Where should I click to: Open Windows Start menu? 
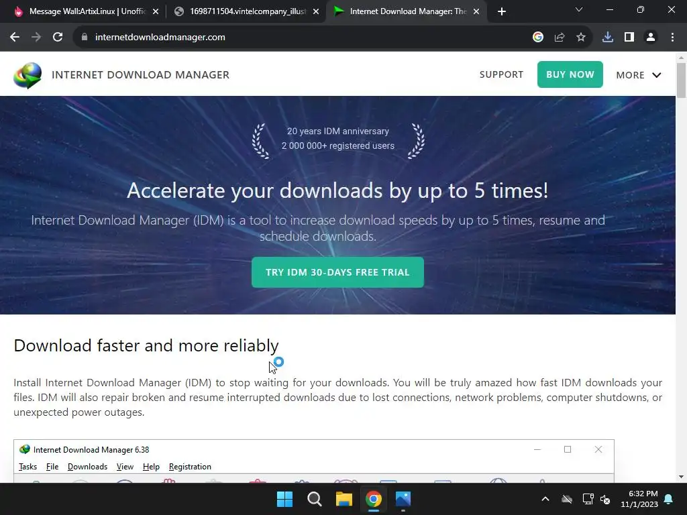(284, 499)
